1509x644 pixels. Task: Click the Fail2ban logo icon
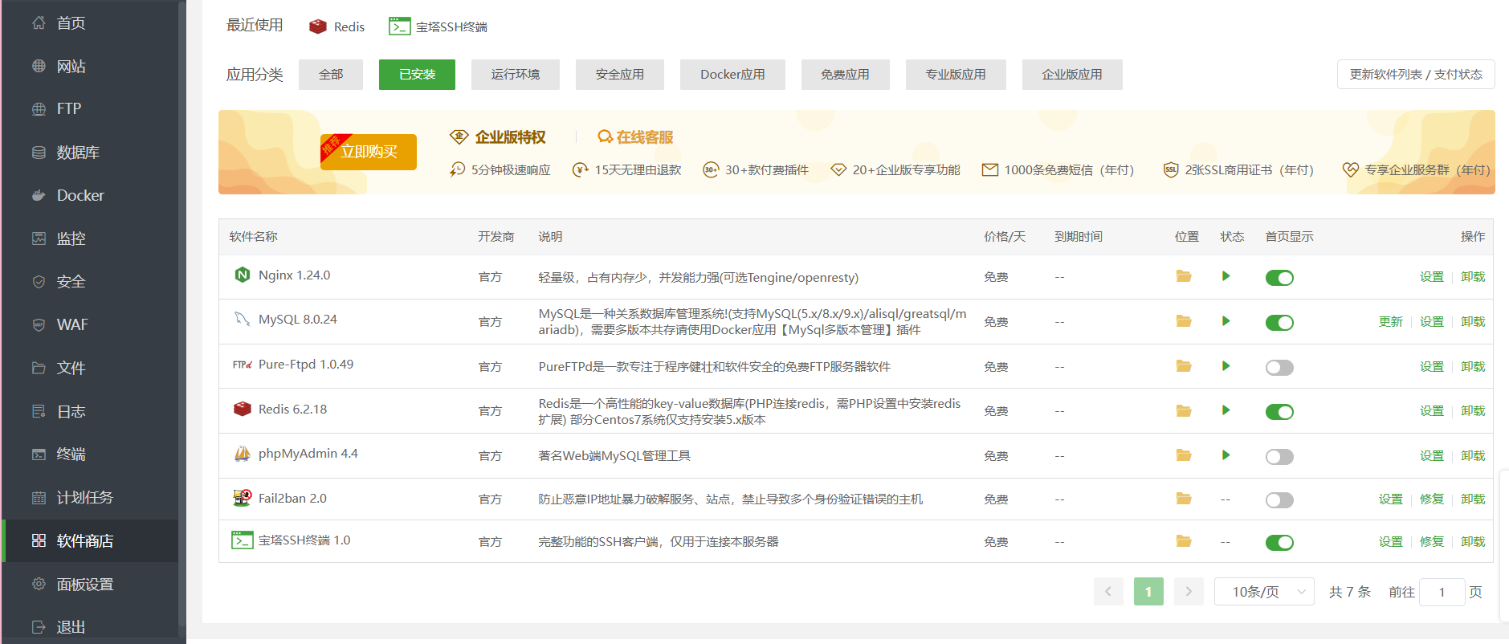pos(242,498)
